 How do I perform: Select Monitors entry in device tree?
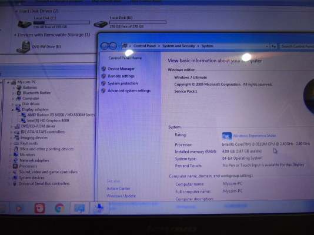pos(27,155)
